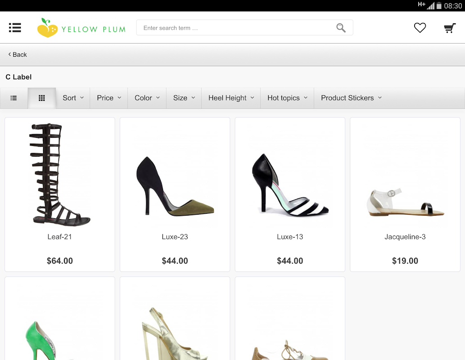Tap the 08:30 clock
This screenshot has height=360, width=465.
[453, 6]
